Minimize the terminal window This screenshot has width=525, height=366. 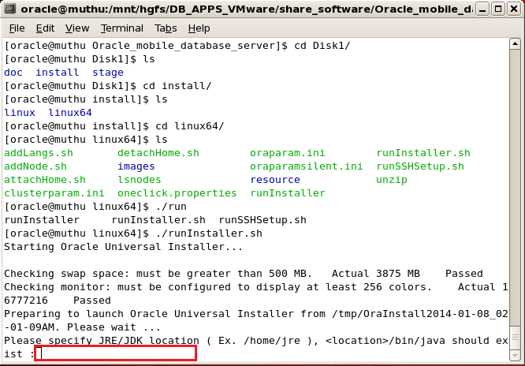point(482,9)
